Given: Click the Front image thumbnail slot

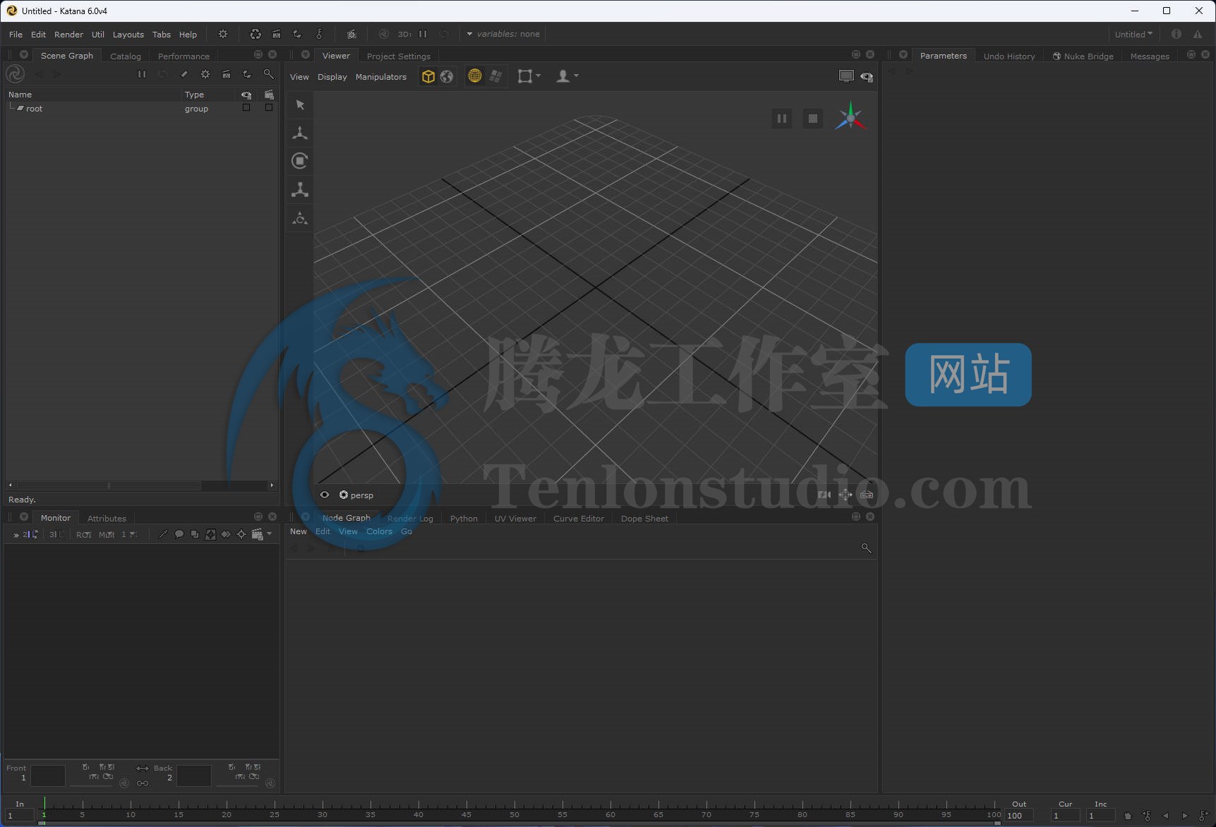Looking at the screenshot, I should tap(48, 775).
